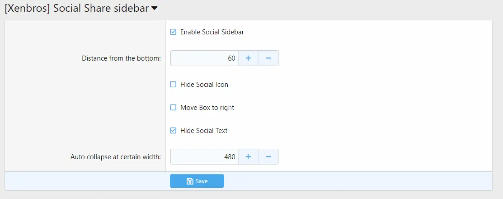The image size is (503, 199).
Task: Click the "Distance from the bottom:" field label
Action: pos(121,58)
